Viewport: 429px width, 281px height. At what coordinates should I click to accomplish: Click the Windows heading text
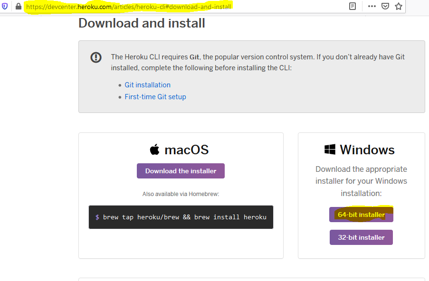(x=367, y=150)
